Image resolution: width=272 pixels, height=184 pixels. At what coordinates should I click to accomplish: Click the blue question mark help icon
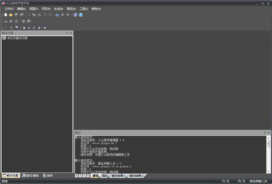click(81, 15)
